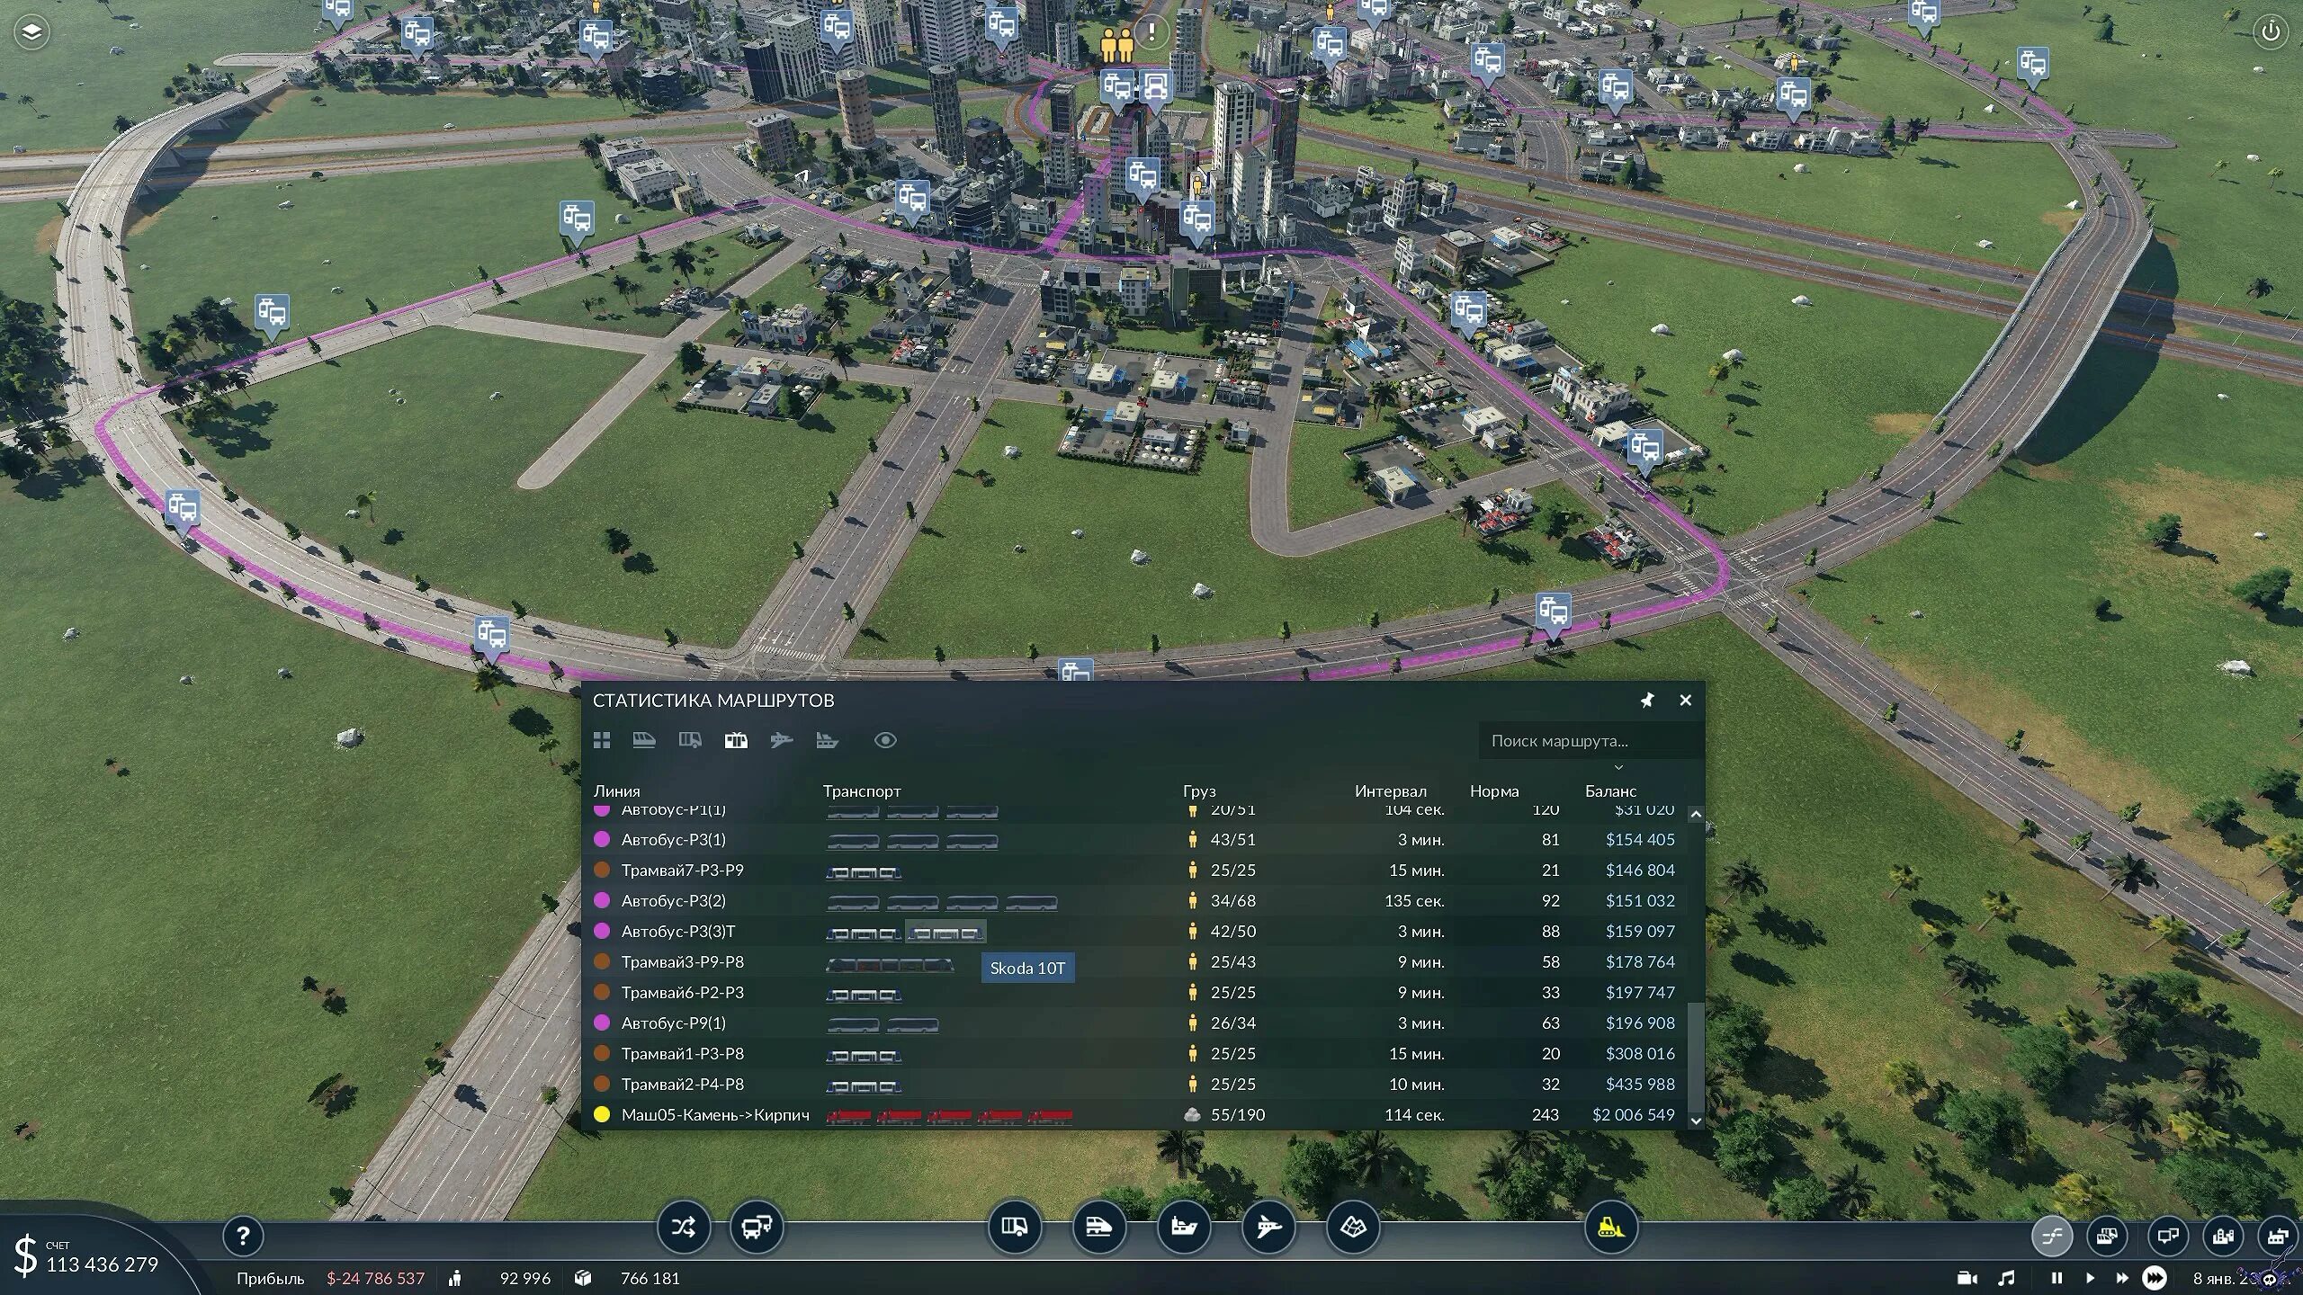Open the help question mark button

point(242,1237)
